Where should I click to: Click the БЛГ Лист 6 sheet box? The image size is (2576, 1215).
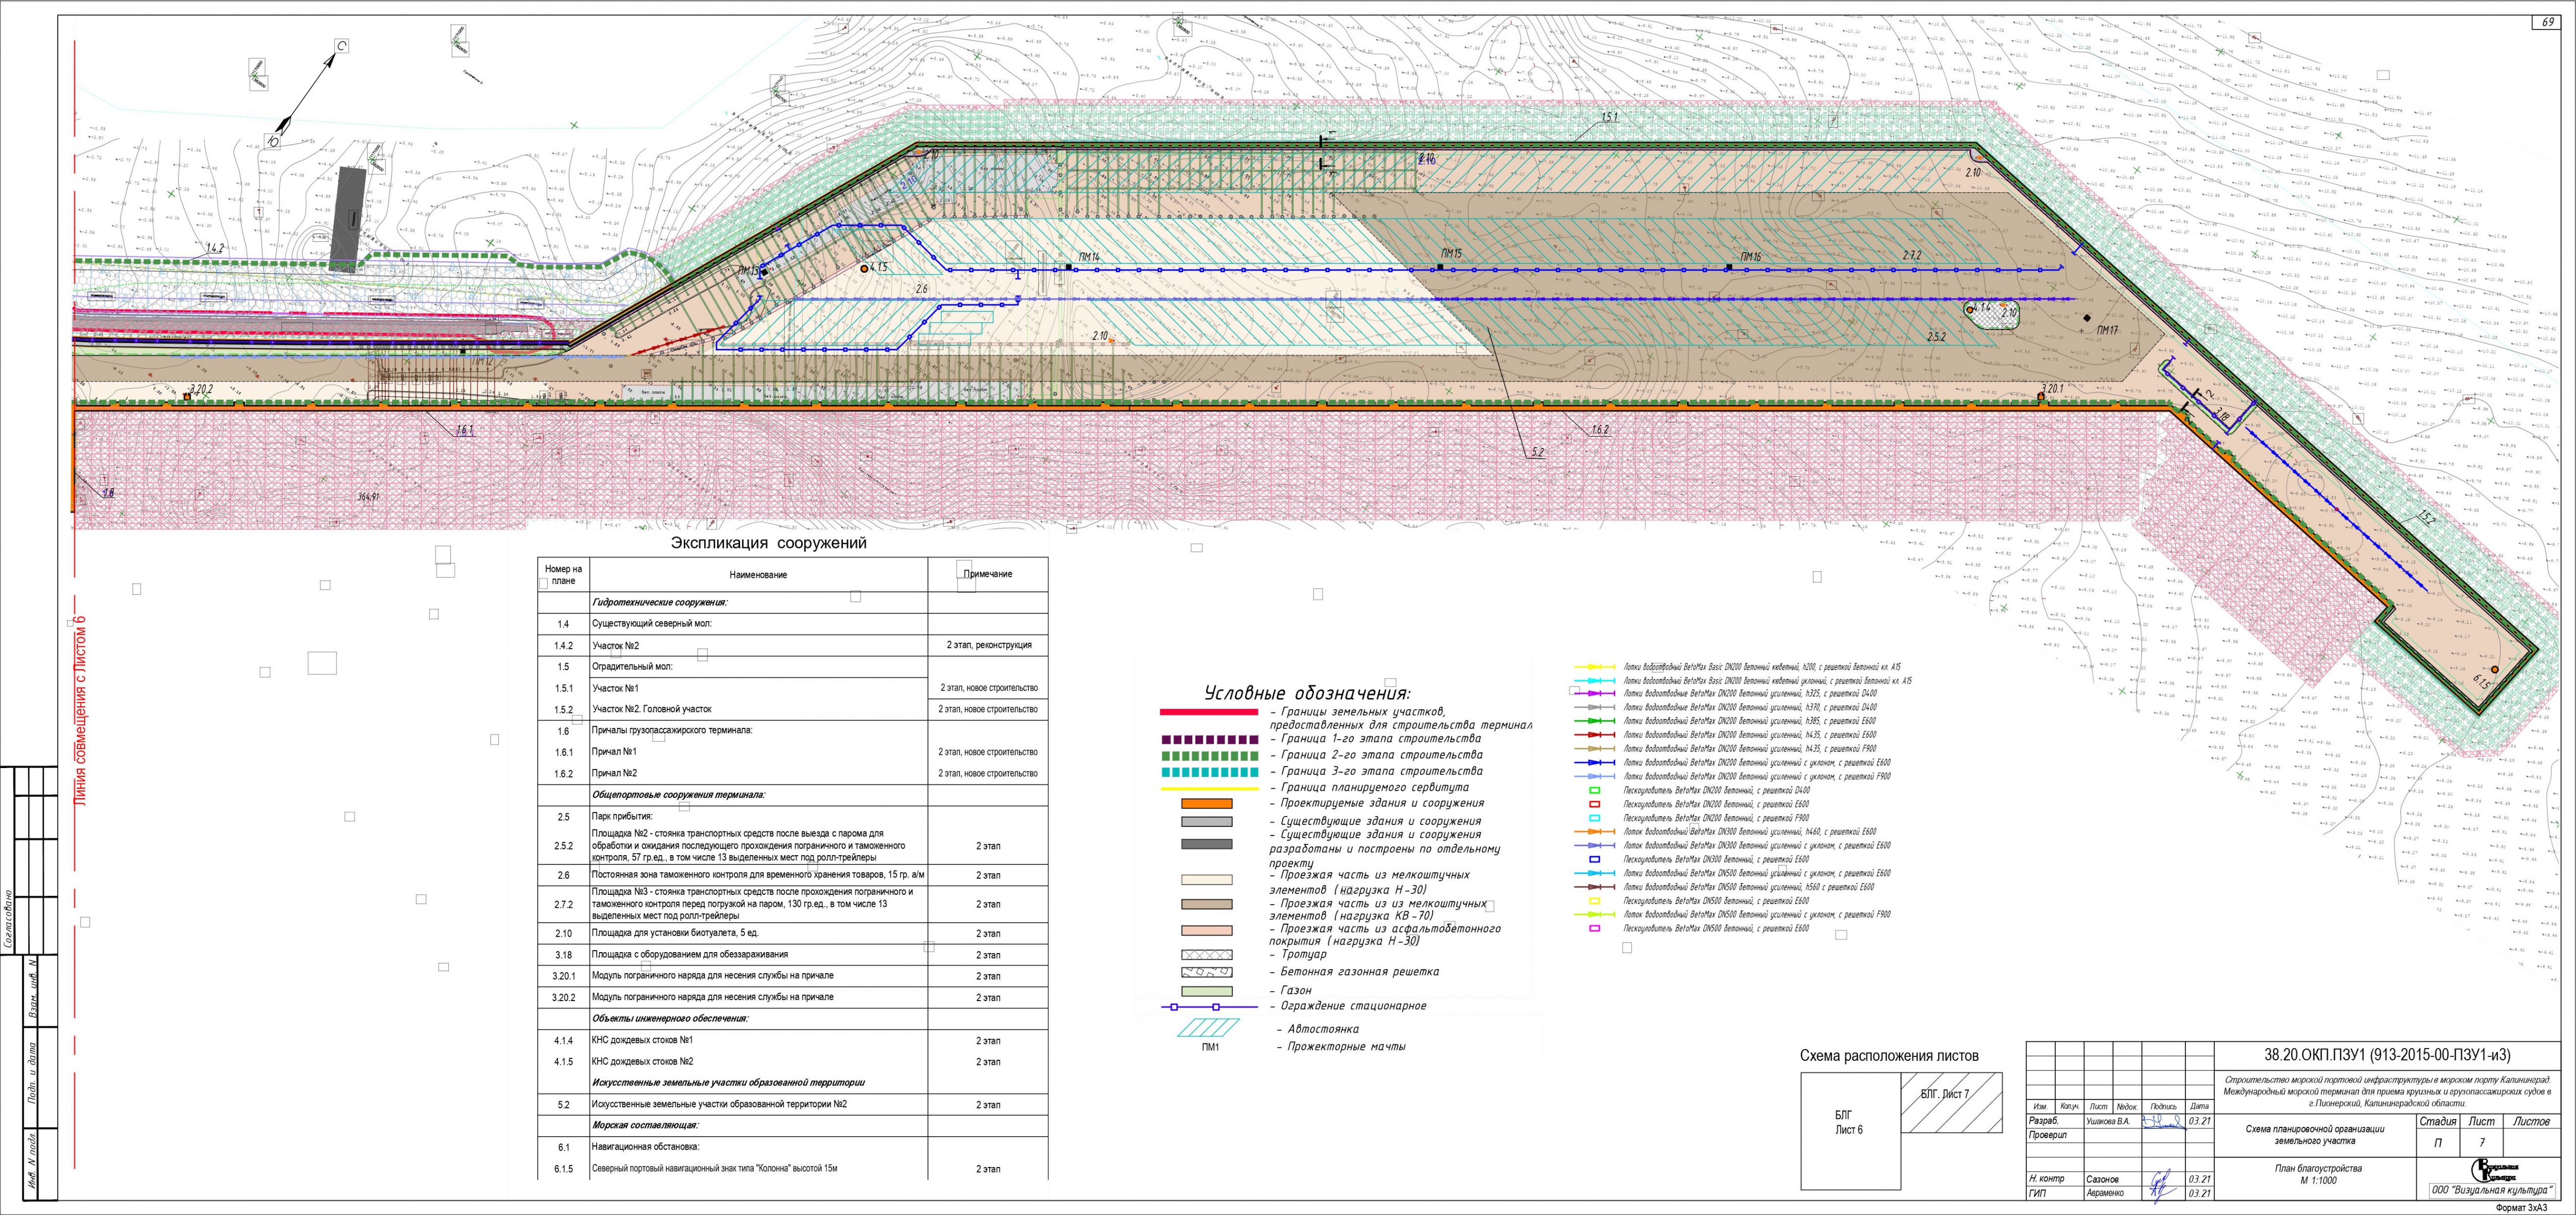click(x=1849, y=1131)
